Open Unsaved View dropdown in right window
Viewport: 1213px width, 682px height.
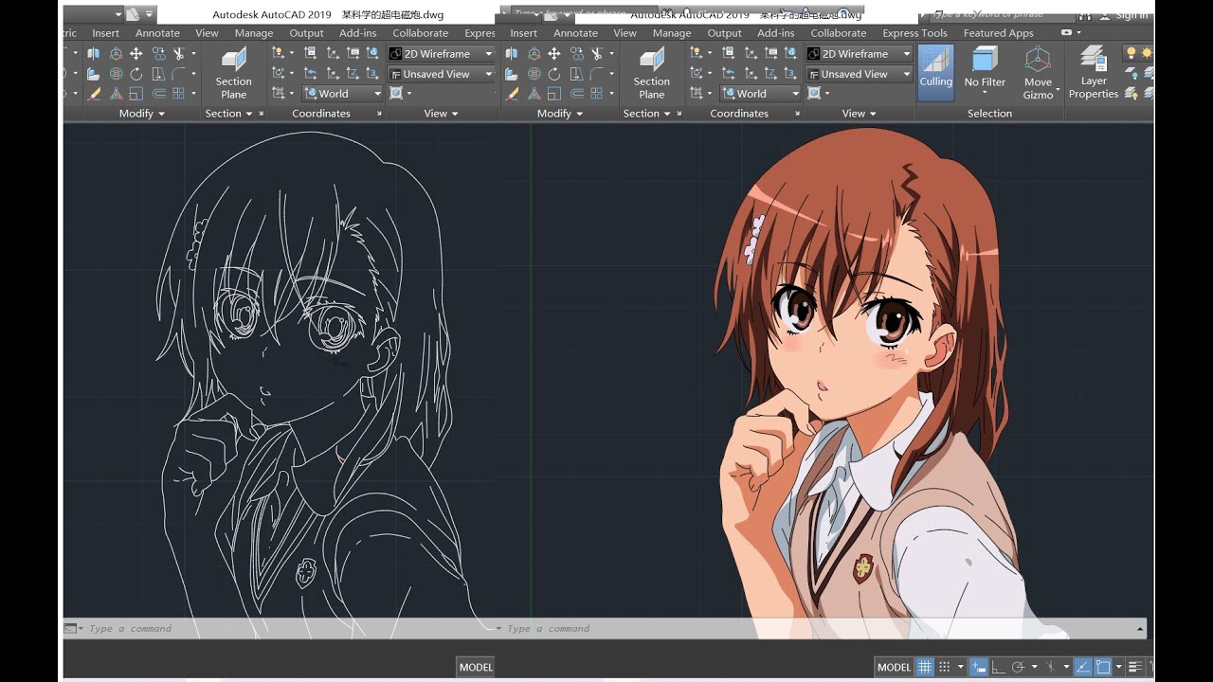pyautogui.click(x=860, y=74)
